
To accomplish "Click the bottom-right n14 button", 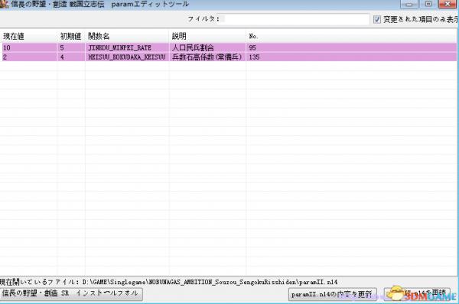I will coord(418,294).
